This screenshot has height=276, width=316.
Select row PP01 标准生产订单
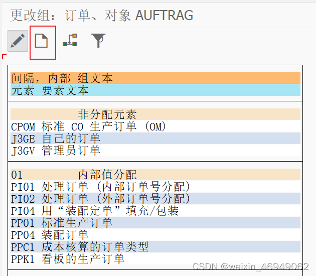click(x=155, y=223)
